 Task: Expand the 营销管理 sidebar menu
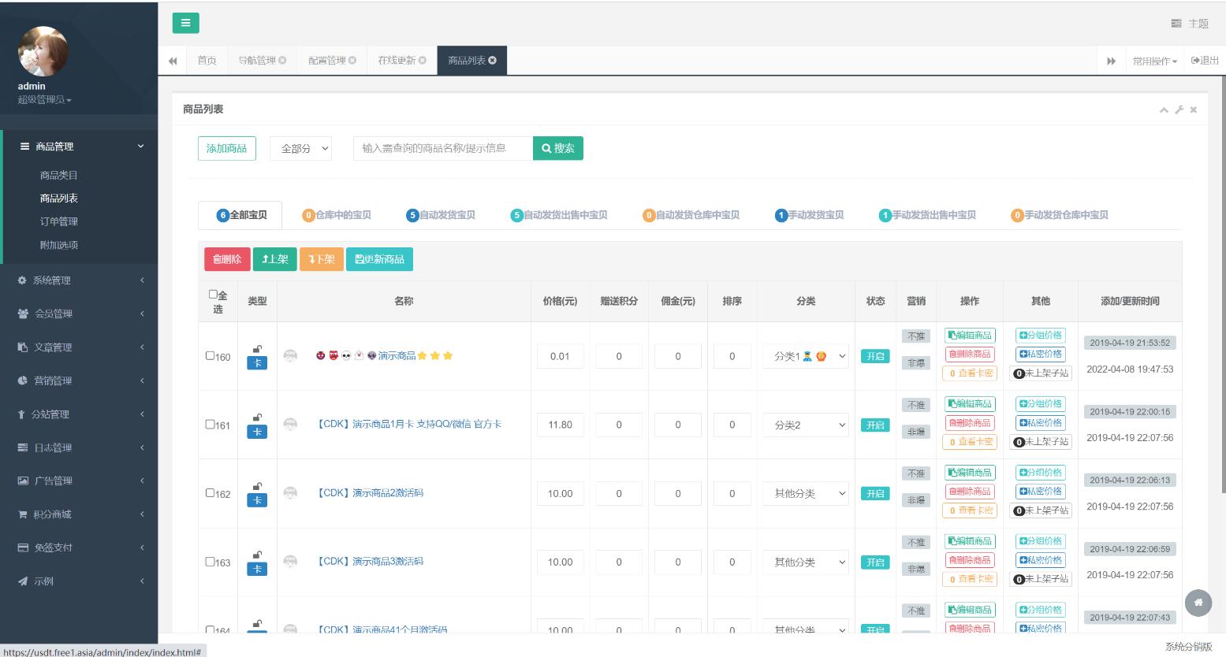79,380
